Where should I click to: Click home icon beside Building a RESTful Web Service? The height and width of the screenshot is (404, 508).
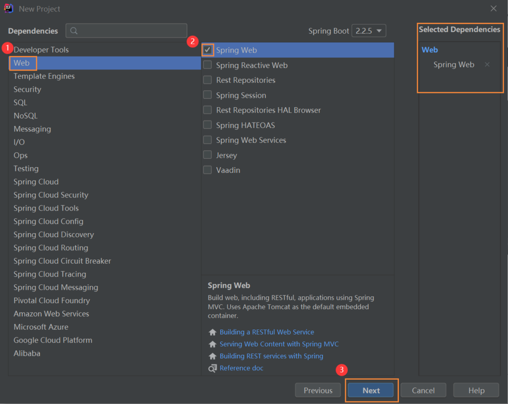(x=212, y=332)
